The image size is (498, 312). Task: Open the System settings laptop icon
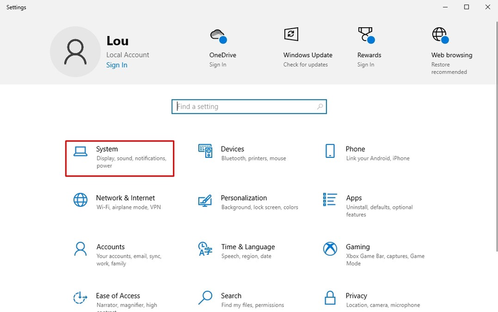coord(80,151)
